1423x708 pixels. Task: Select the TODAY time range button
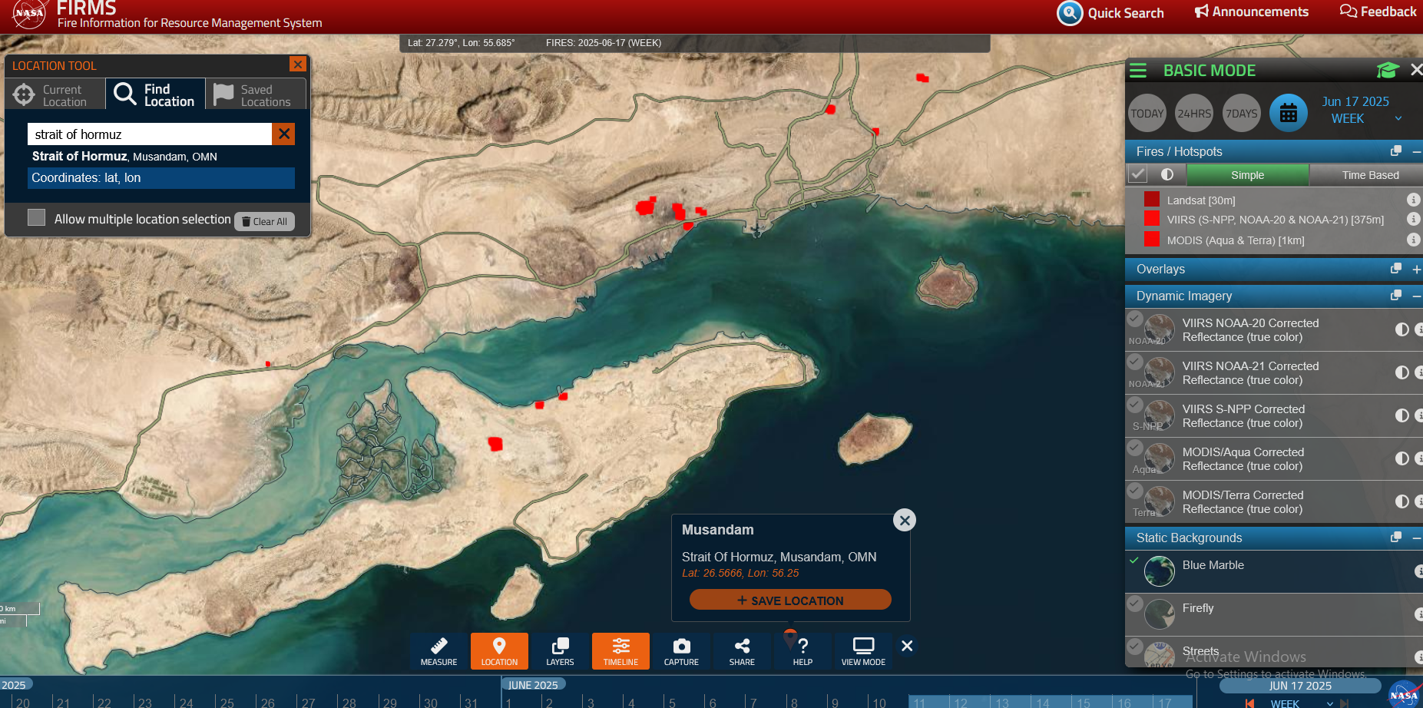point(1147,114)
